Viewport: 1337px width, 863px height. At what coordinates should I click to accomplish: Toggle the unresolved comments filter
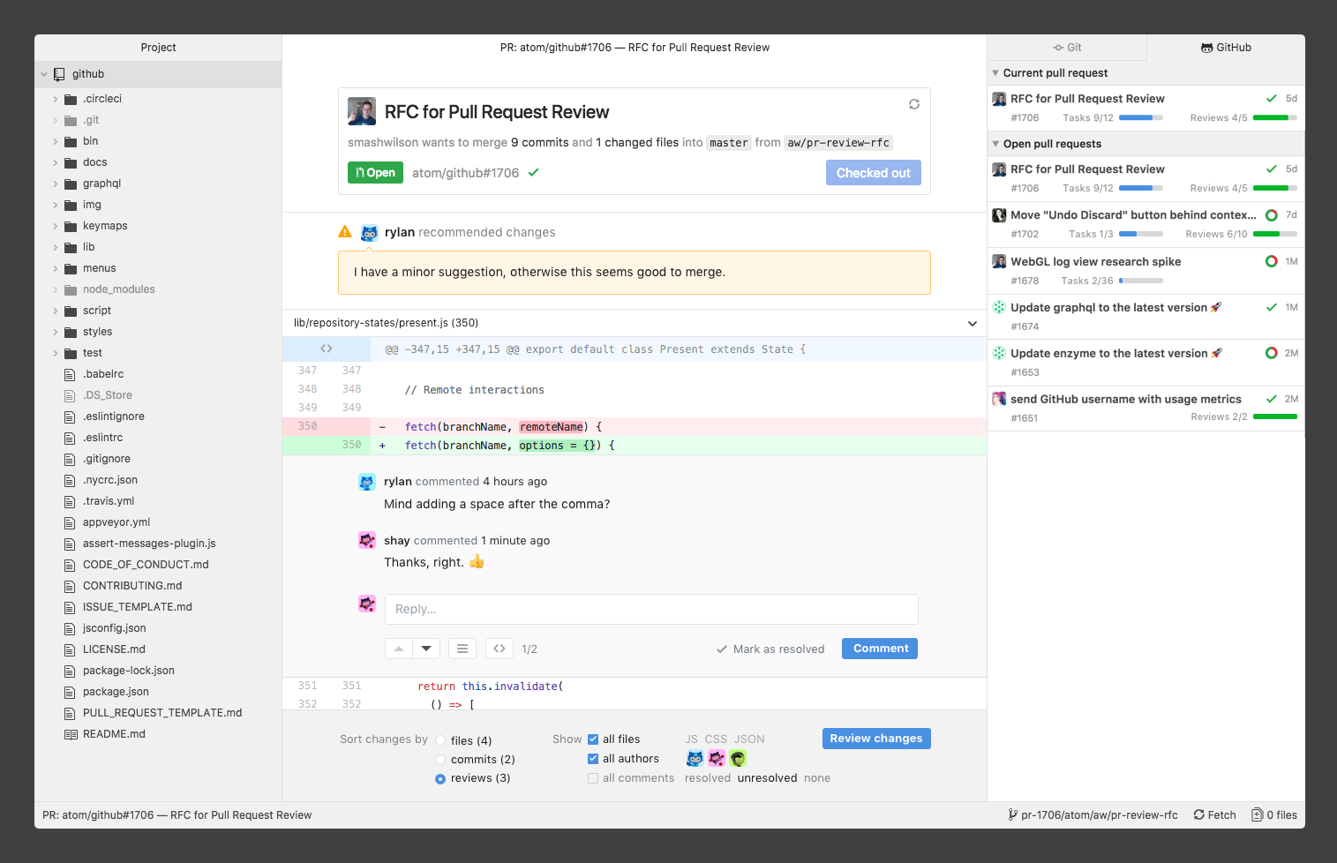767,778
